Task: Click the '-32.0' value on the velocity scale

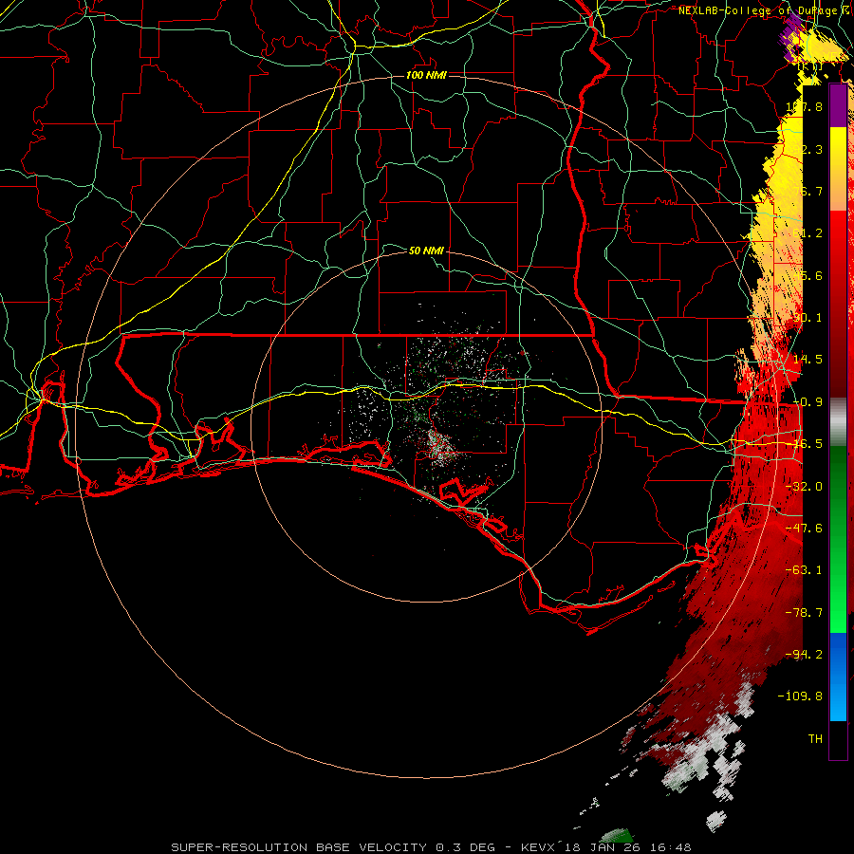Action: (x=805, y=487)
